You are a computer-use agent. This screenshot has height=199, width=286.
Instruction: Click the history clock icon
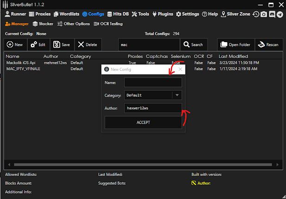[x=256, y=14]
